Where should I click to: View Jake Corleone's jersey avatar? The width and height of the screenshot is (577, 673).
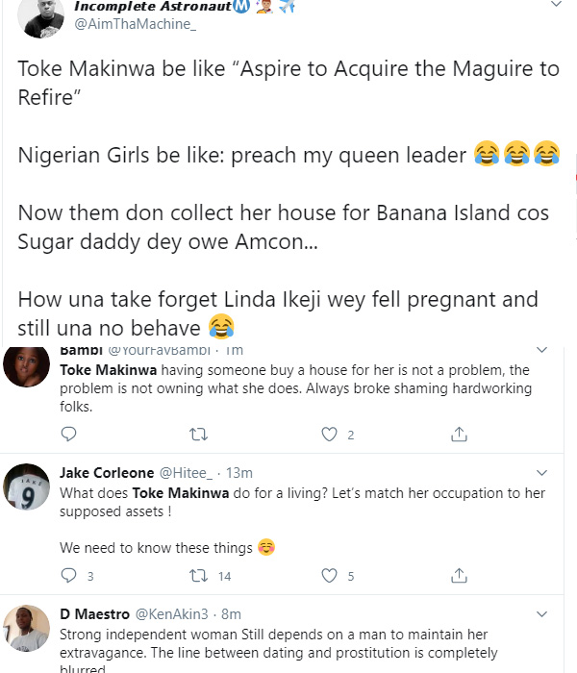click(x=27, y=486)
